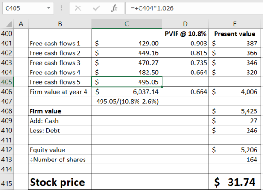Open the Insert Function fx dialog
Image resolution: width=263 pixels, height=190 pixels.
coord(114,8)
